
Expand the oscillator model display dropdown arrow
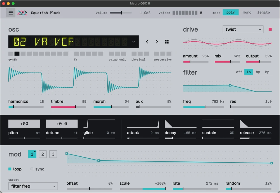coord(134,42)
